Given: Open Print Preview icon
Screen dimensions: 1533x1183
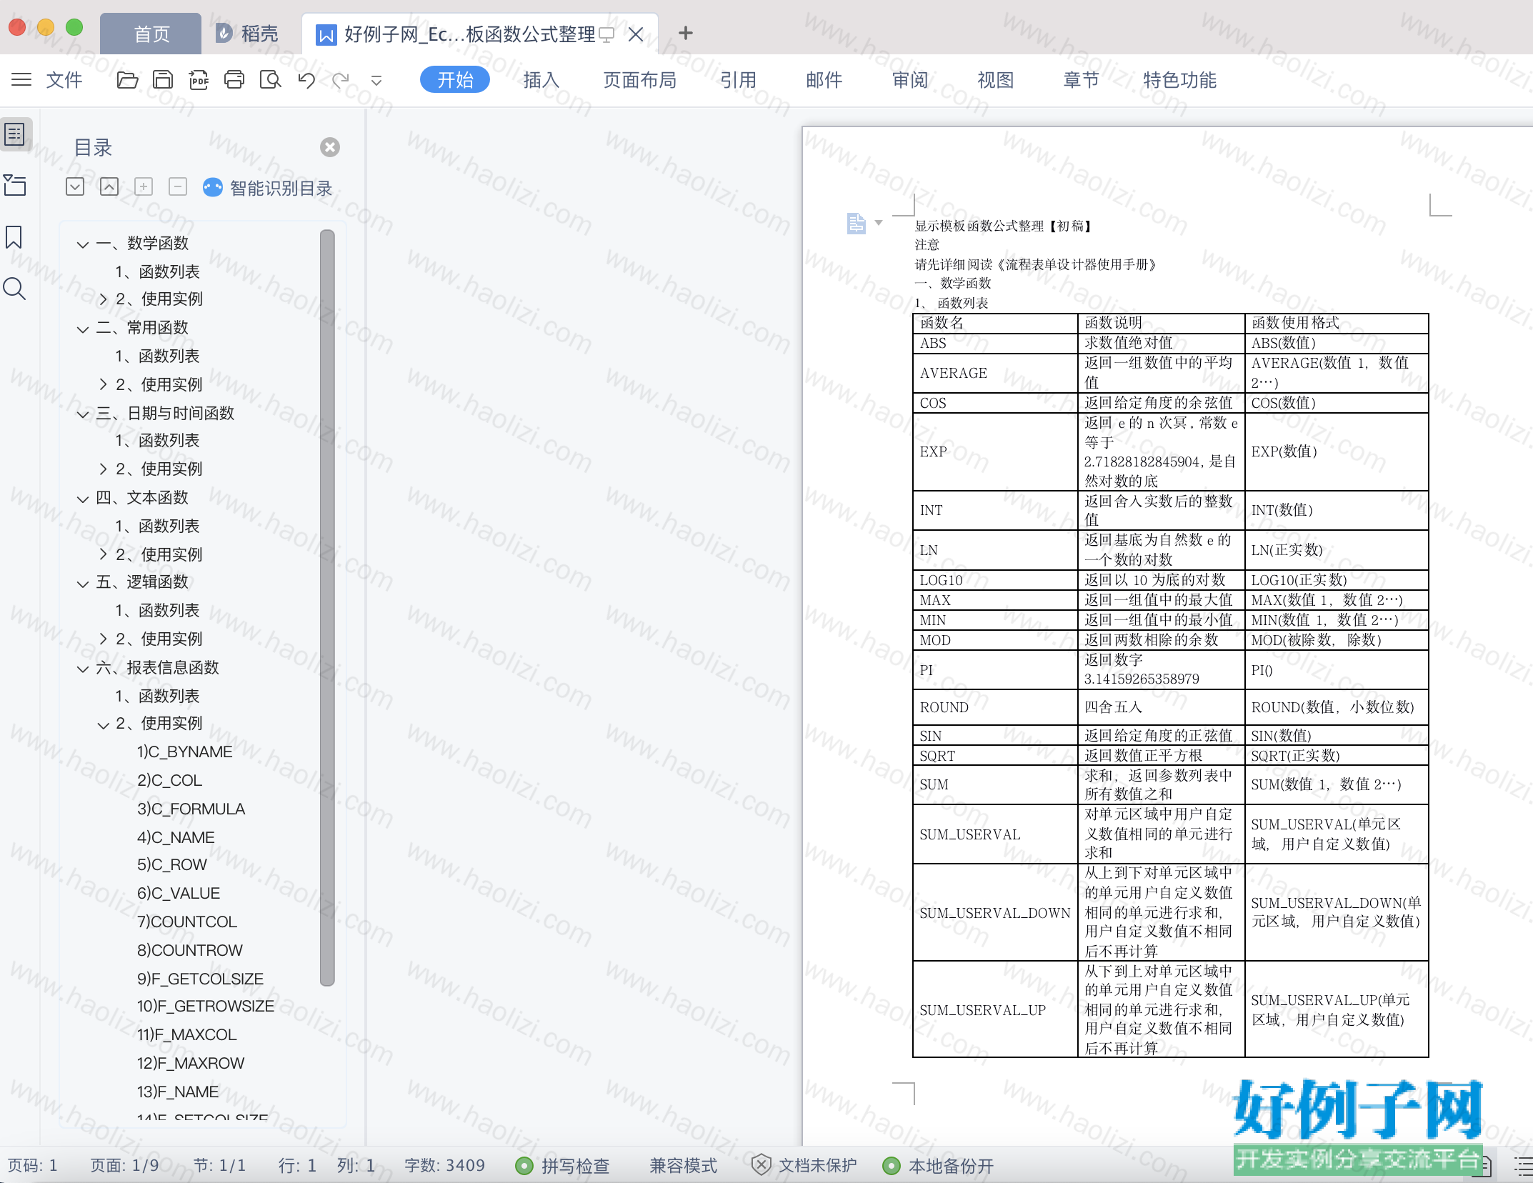Looking at the screenshot, I should [270, 80].
